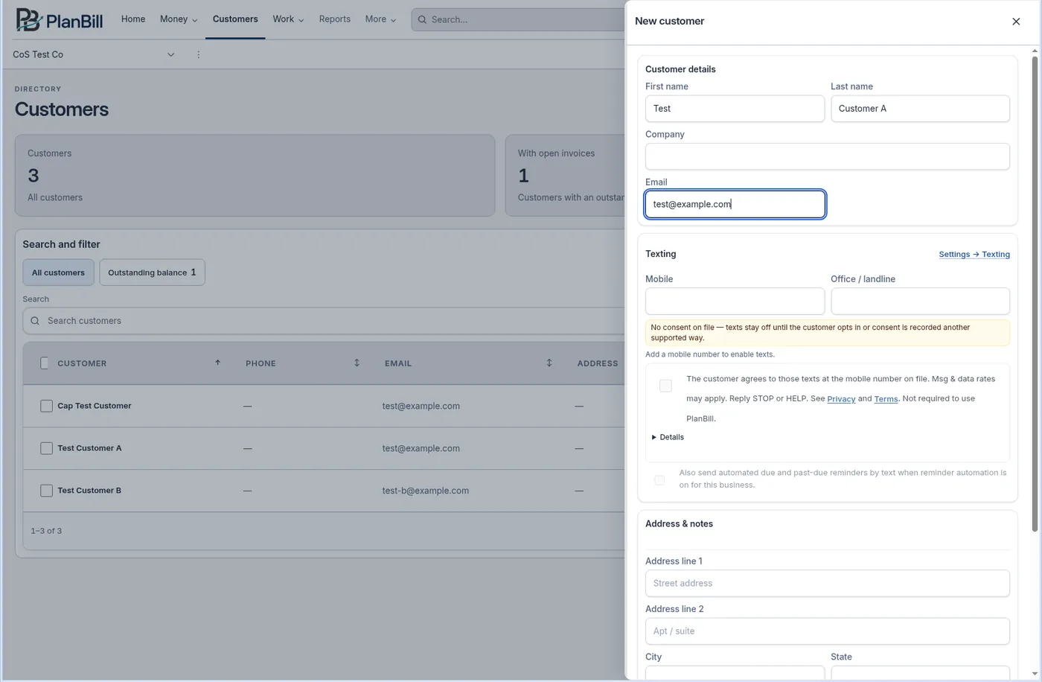Click the Address line 1 field
Image resolution: width=1042 pixels, height=682 pixels.
[x=828, y=584]
